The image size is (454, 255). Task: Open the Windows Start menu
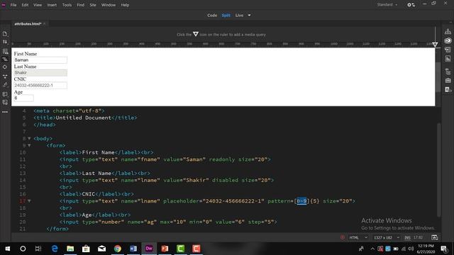coord(7,249)
